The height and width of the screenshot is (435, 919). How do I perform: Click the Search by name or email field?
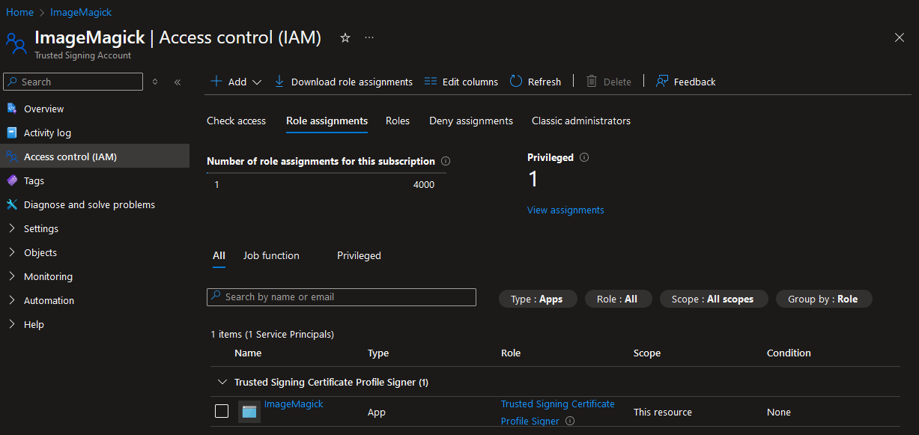coord(342,297)
